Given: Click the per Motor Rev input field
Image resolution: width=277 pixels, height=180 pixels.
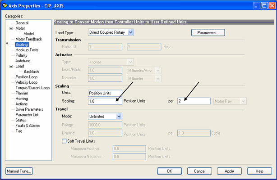Looking at the screenshot, I should point(194,101).
